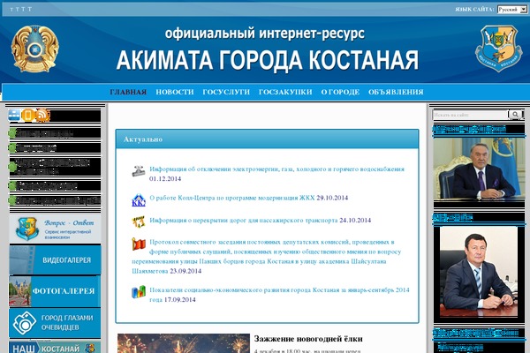Image resolution: width=530 pixels, height=353 pixels.
Task: Open the Вопрос - Ответ banner
Action: [55, 229]
